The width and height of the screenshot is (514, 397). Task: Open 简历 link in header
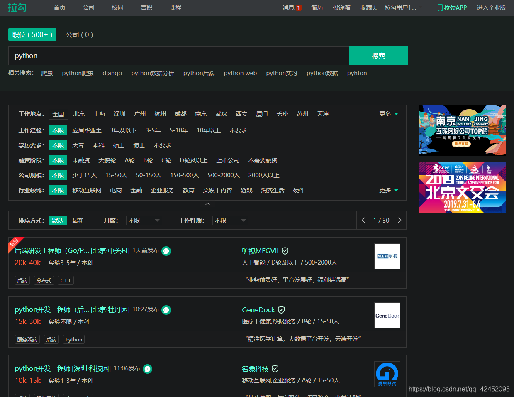click(x=317, y=7)
